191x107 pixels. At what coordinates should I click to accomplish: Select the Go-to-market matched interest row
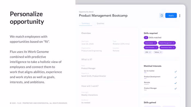[x=160, y=72]
